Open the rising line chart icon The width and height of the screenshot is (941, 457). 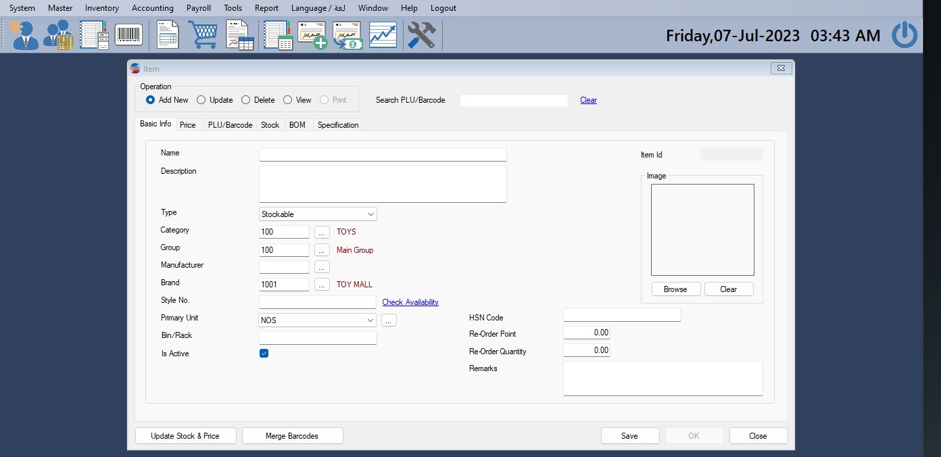click(383, 34)
